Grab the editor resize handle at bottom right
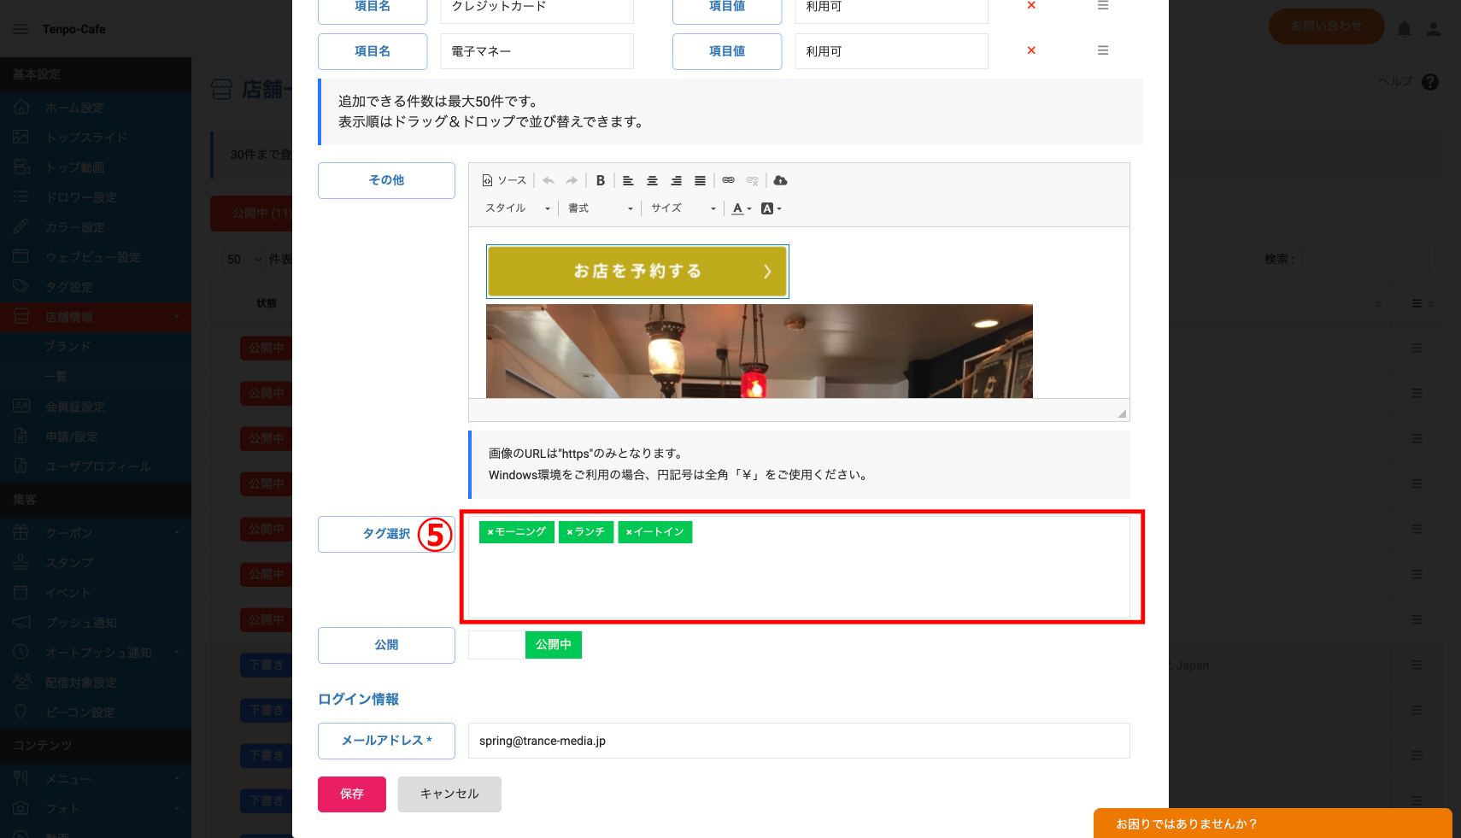The width and height of the screenshot is (1461, 838). (x=1122, y=413)
